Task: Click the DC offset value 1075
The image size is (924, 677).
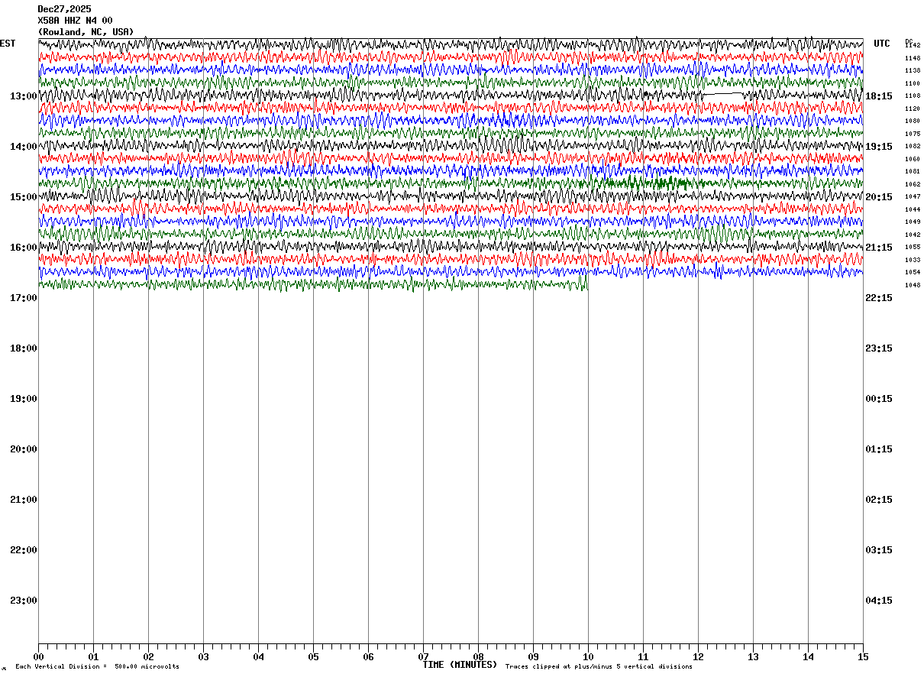Action: [913, 134]
